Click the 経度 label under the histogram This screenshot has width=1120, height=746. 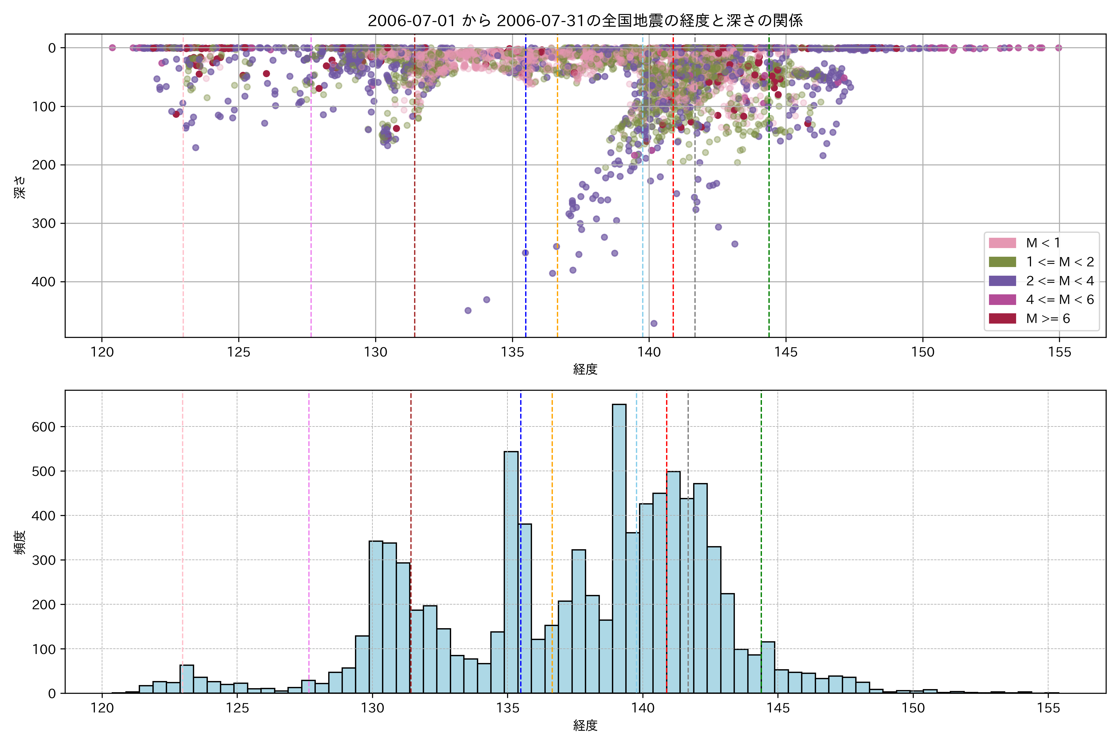(585, 725)
